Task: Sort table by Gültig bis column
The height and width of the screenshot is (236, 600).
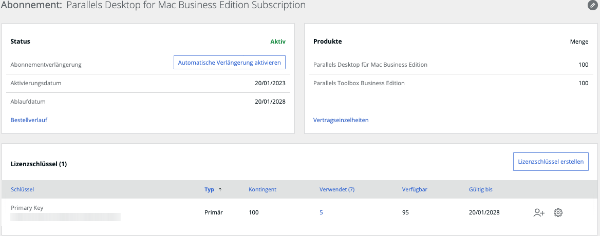Action: [x=481, y=189]
